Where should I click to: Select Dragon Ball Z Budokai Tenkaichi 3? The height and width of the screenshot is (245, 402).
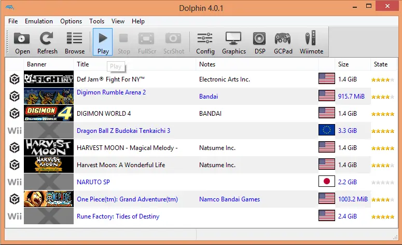[x=123, y=131]
